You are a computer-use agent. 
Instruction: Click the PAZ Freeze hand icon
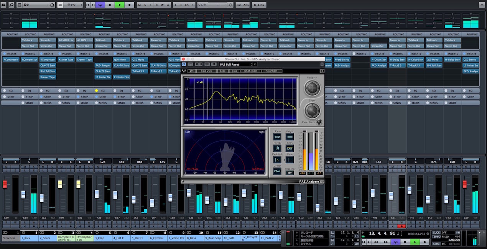[x=277, y=148]
